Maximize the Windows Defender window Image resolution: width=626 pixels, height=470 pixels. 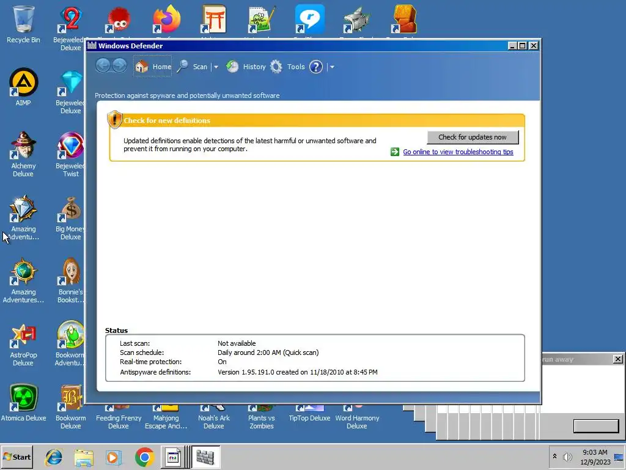pyautogui.click(x=522, y=45)
